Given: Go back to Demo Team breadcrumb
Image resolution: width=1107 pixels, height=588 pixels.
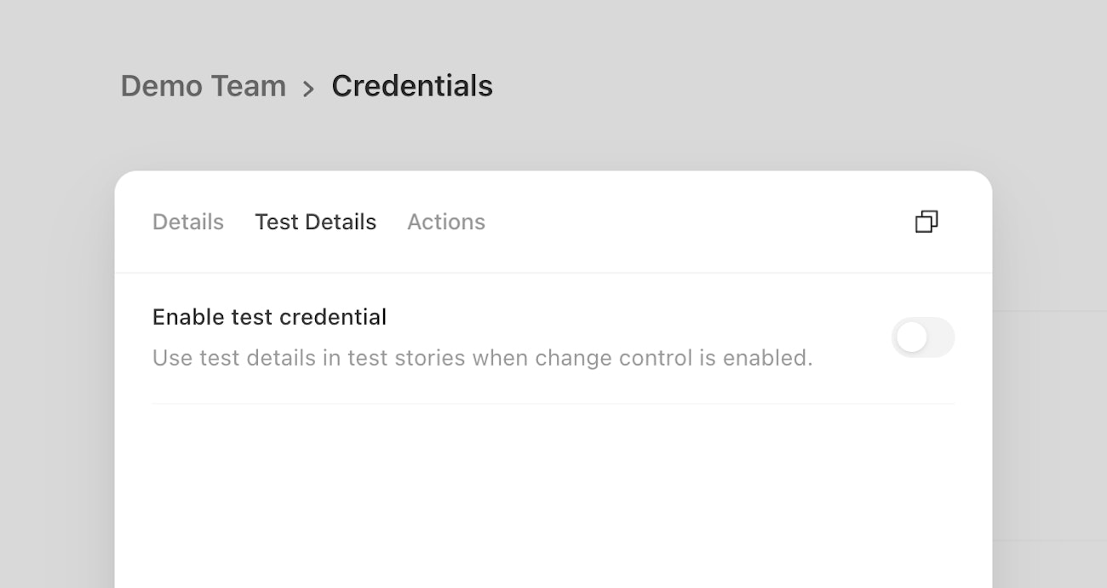Looking at the screenshot, I should (x=203, y=86).
